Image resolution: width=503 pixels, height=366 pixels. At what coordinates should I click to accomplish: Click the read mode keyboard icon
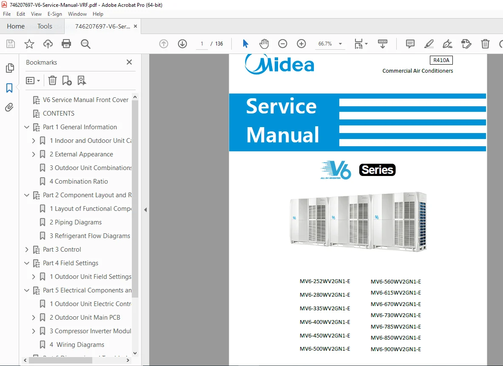(x=382, y=44)
